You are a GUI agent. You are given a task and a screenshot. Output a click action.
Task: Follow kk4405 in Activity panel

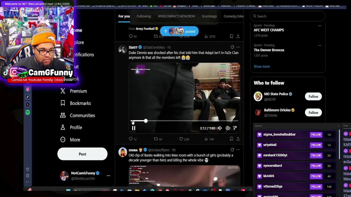(316, 176)
